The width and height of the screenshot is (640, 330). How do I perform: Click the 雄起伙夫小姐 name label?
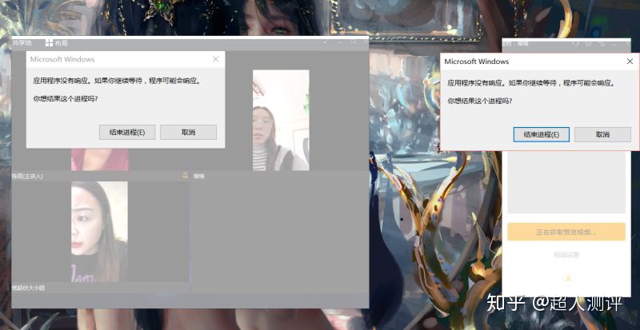tap(28, 288)
